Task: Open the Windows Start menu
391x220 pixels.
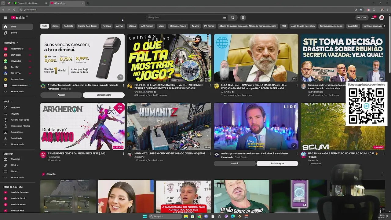Action: click(145, 216)
